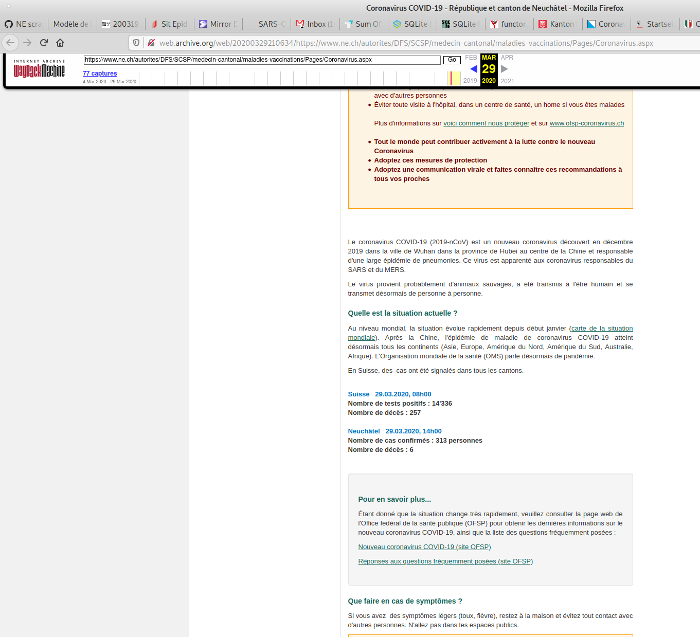This screenshot has height=637, width=700.
Task: Open the crossed-out lock site info icon
Action: click(x=151, y=43)
